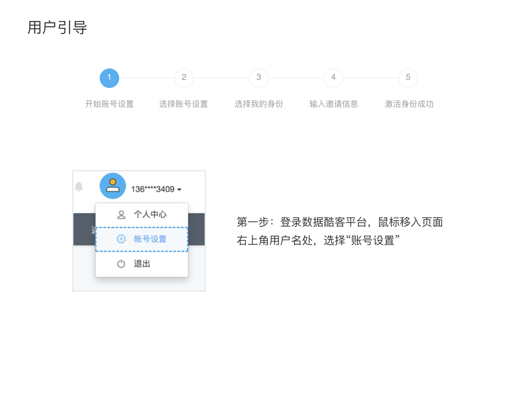This screenshot has height=408, width=518.
Task: Click the power icon beside 退出
Action: (x=121, y=264)
